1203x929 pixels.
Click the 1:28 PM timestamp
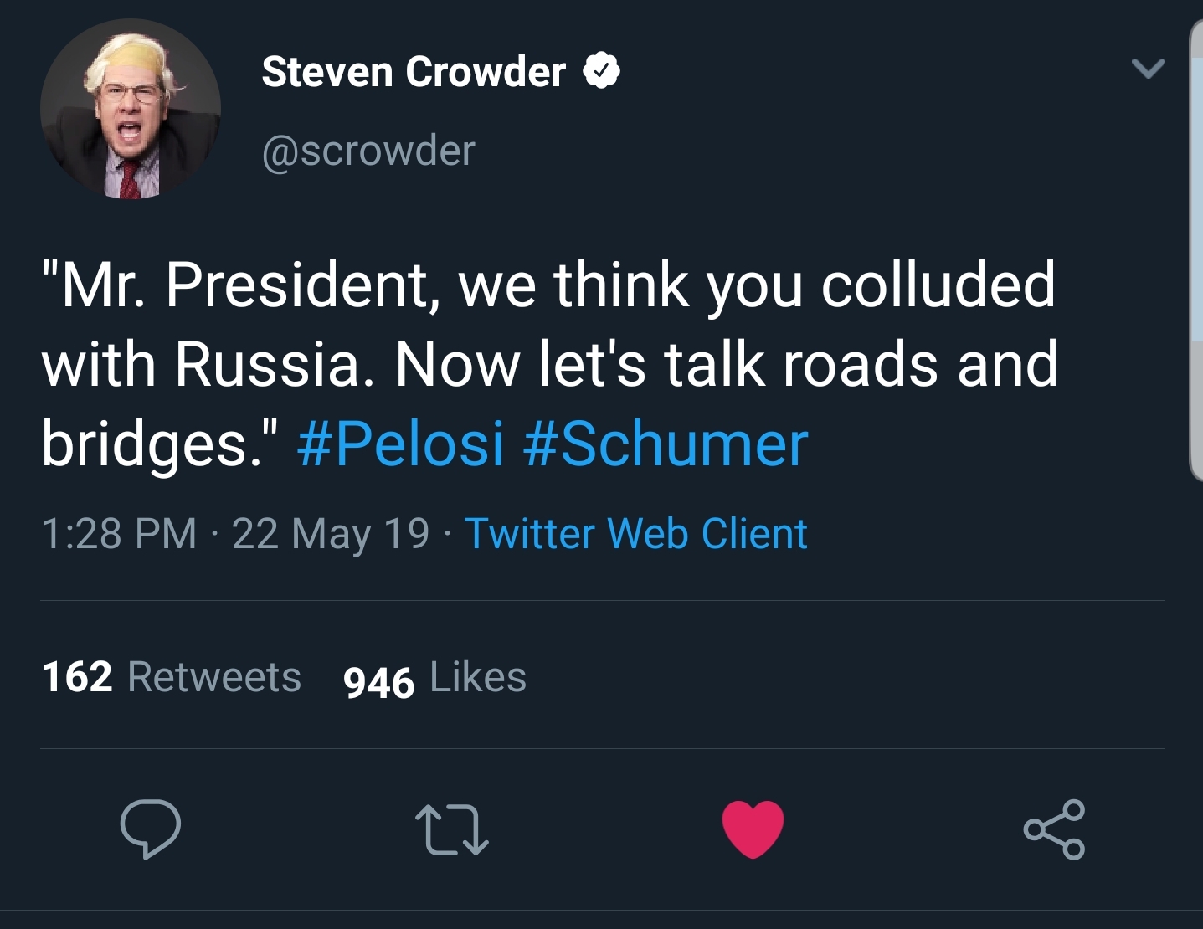click(119, 533)
